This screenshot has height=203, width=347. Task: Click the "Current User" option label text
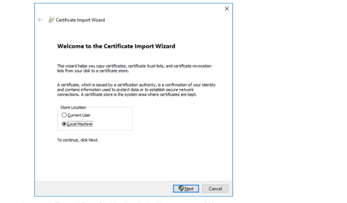click(x=79, y=115)
